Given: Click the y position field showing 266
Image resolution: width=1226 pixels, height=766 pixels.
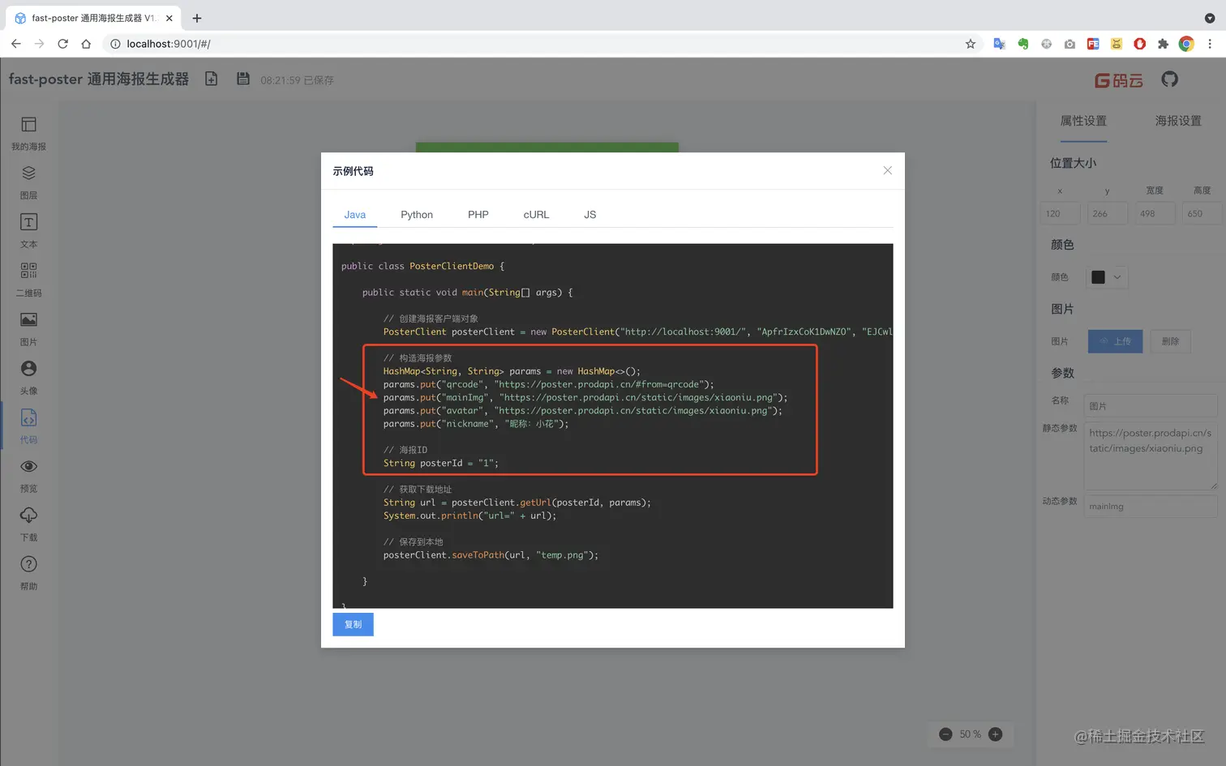Looking at the screenshot, I should tap(1108, 214).
